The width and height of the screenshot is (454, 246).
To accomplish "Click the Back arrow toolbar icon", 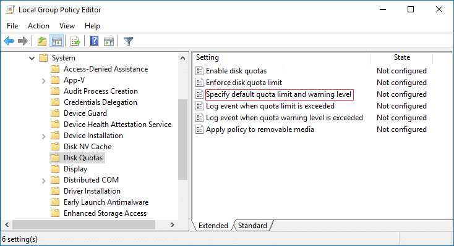I will (x=9, y=41).
